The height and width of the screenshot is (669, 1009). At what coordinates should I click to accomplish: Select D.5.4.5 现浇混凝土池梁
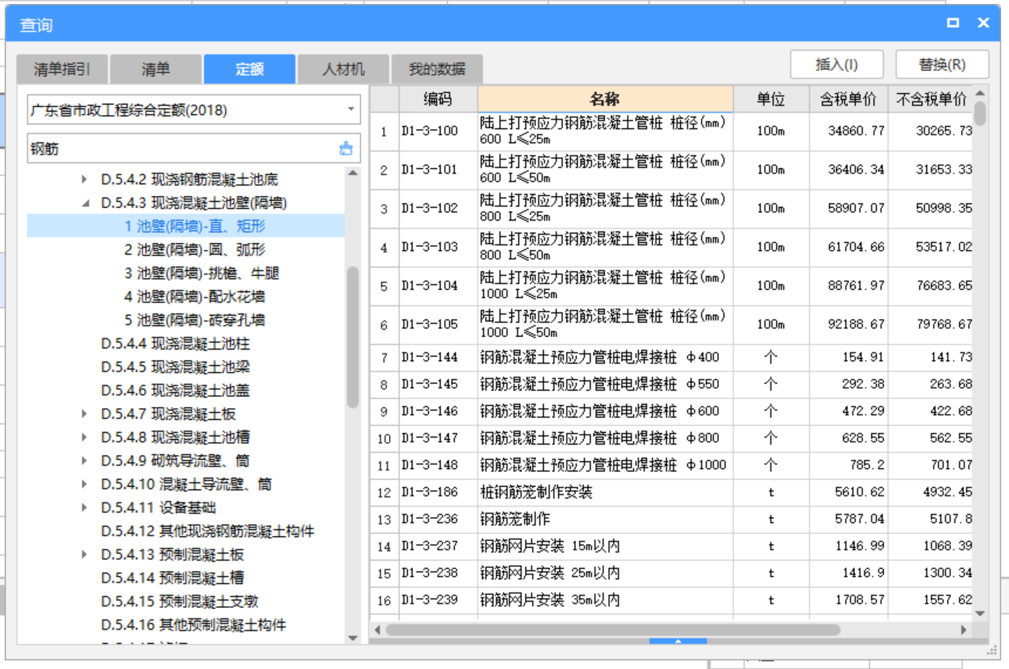pyautogui.click(x=175, y=367)
